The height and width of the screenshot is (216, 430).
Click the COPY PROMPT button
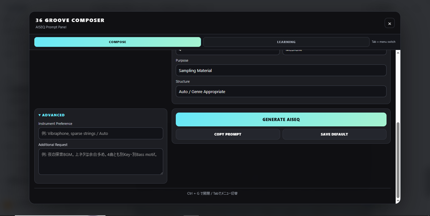point(228,134)
